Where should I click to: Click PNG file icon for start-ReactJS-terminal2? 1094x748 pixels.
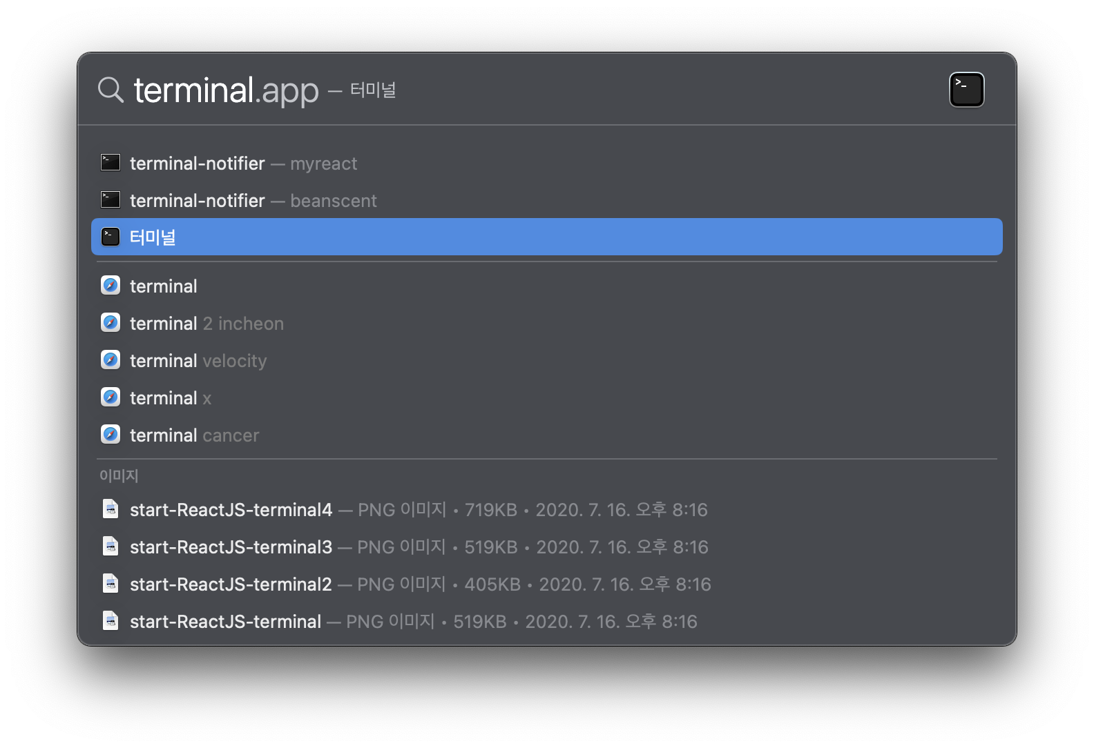(111, 584)
